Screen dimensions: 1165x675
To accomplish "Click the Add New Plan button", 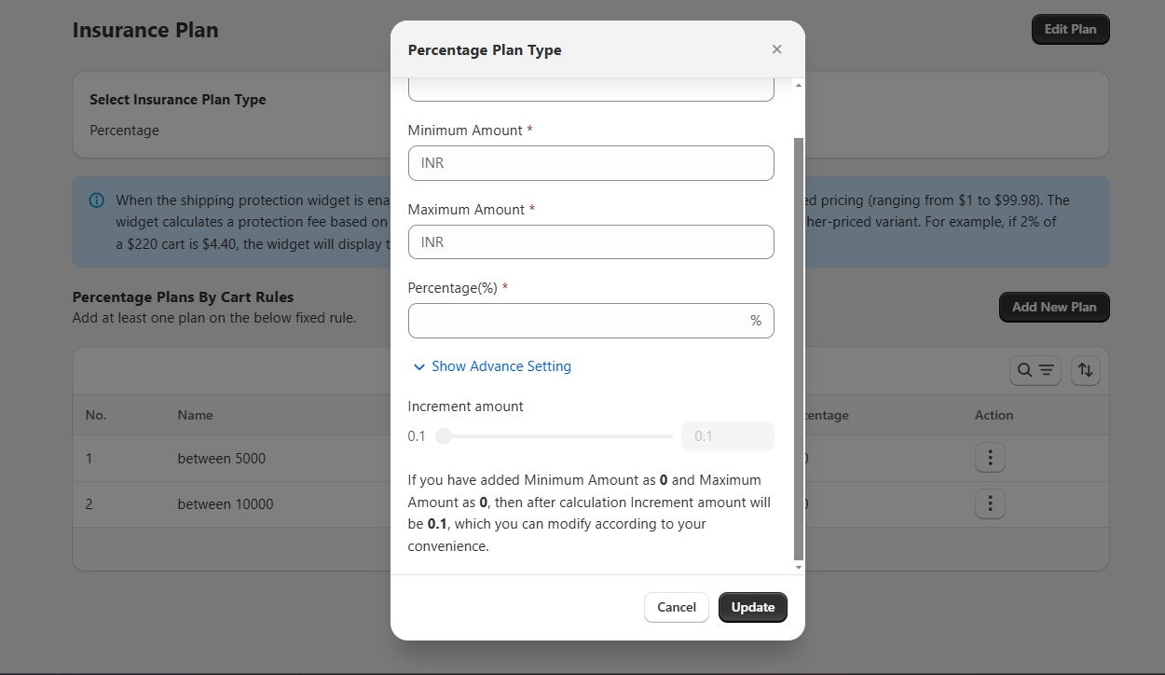I will click(x=1053, y=307).
